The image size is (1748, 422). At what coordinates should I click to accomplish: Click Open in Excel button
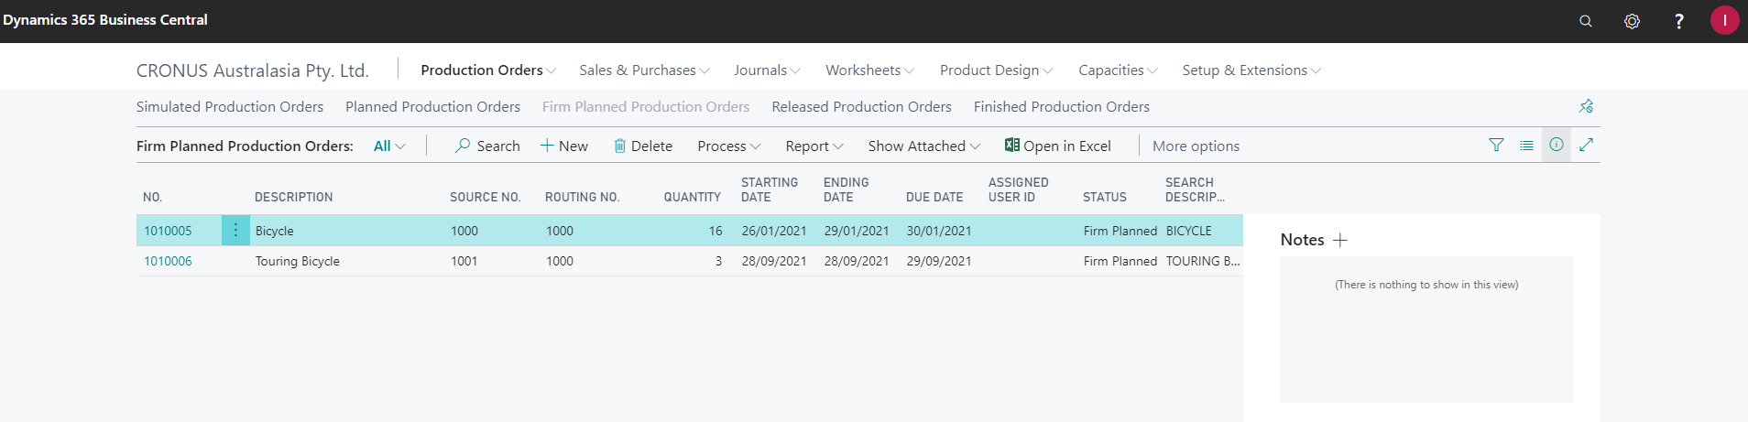click(x=1057, y=146)
